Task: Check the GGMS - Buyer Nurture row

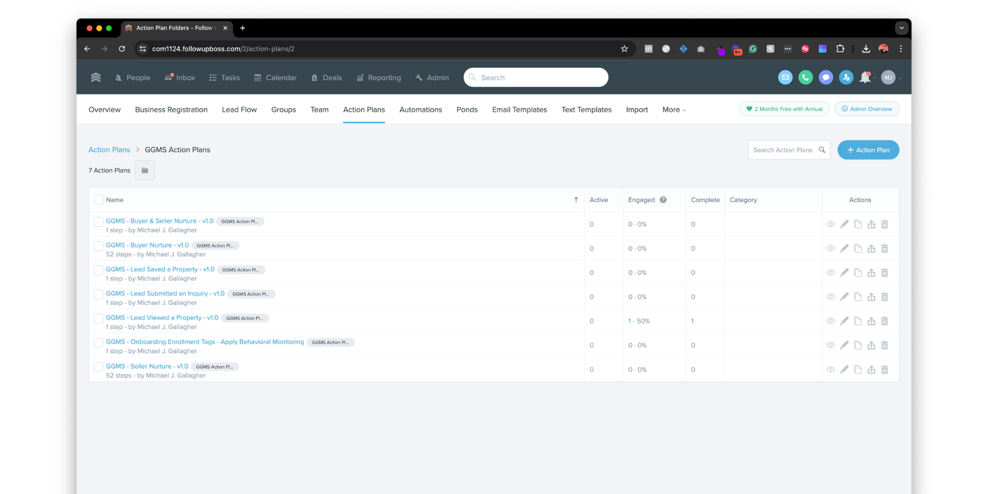Action: pos(99,246)
